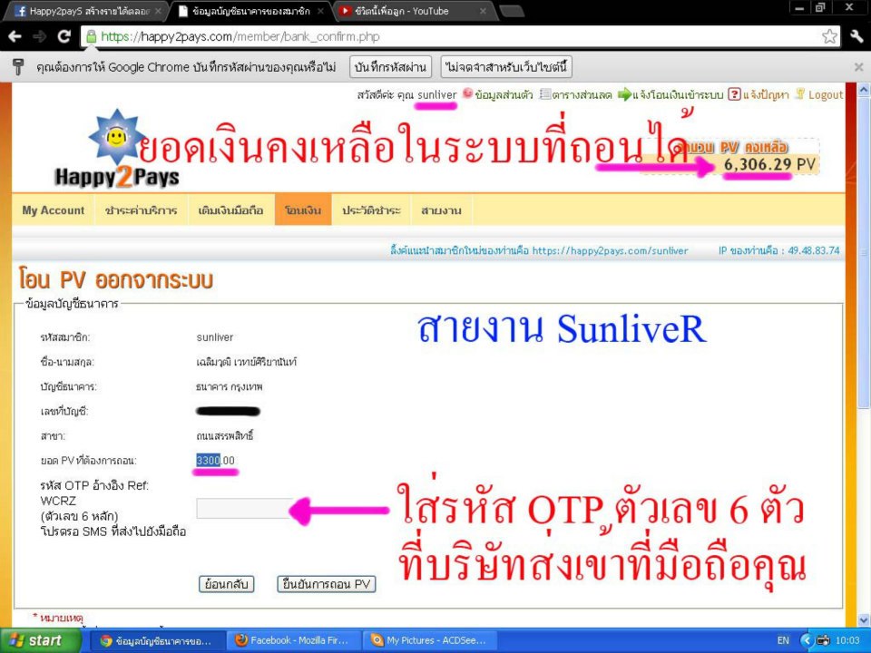This screenshot has height=653, width=871.
Task: Click Chrome window taskbar item
Action: point(157,640)
